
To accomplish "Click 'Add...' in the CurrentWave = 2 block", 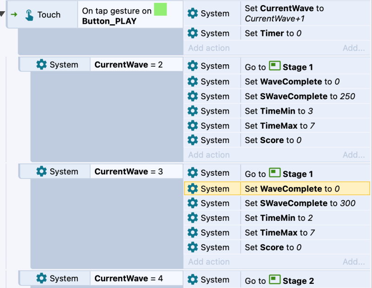I will (354, 155).
